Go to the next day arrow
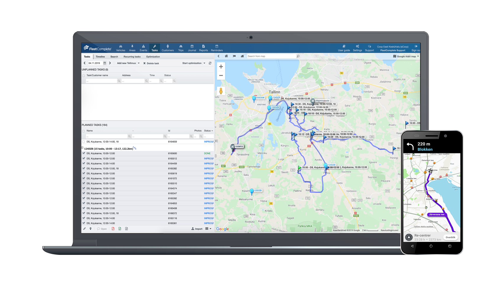 coord(110,63)
